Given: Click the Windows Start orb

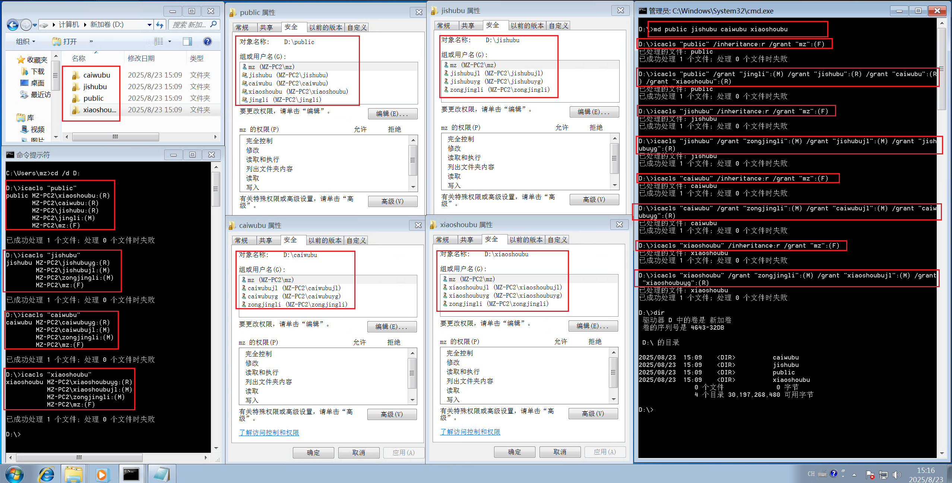Looking at the screenshot, I should [x=14, y=474].
